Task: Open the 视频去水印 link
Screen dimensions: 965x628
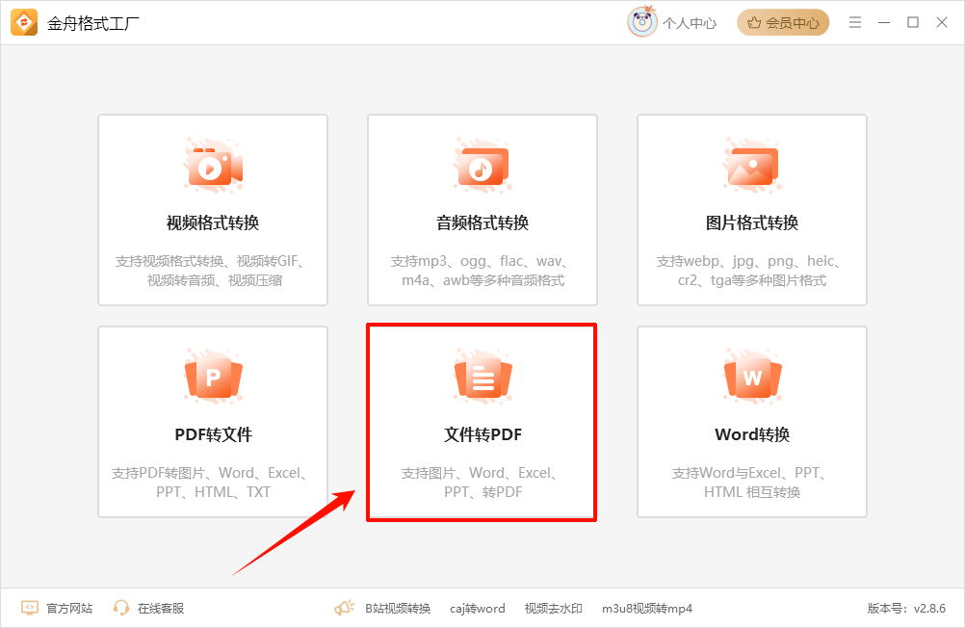Action: [554, 608]
